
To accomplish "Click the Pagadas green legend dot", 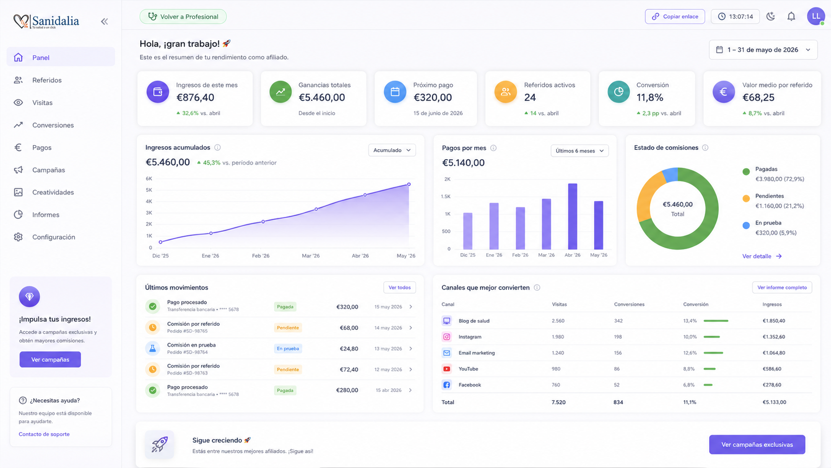I will (746, 172).
